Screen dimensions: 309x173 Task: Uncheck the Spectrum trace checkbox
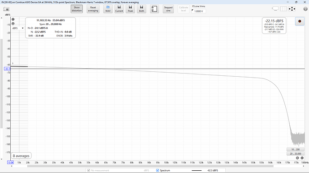(158, 170)
